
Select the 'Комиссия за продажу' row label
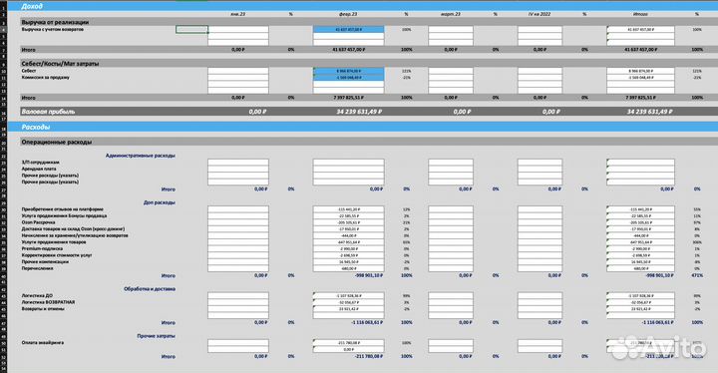(x=45, y=78)
